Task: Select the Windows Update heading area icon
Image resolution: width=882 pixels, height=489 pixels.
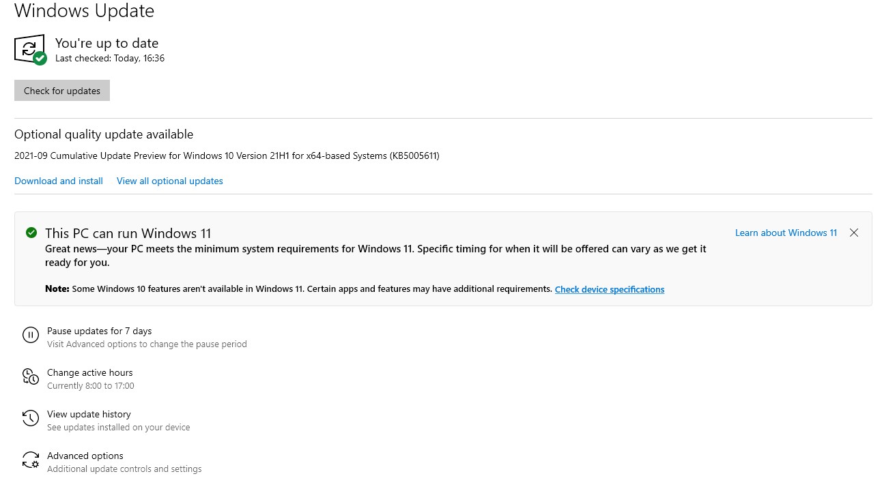Action: 29,48
